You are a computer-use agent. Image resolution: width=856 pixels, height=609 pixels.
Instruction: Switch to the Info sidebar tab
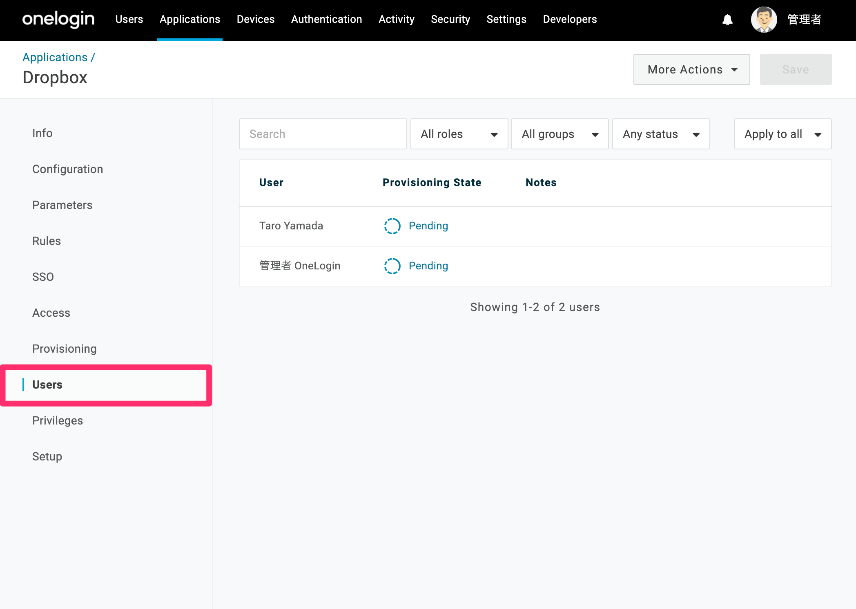pos(42,133)
